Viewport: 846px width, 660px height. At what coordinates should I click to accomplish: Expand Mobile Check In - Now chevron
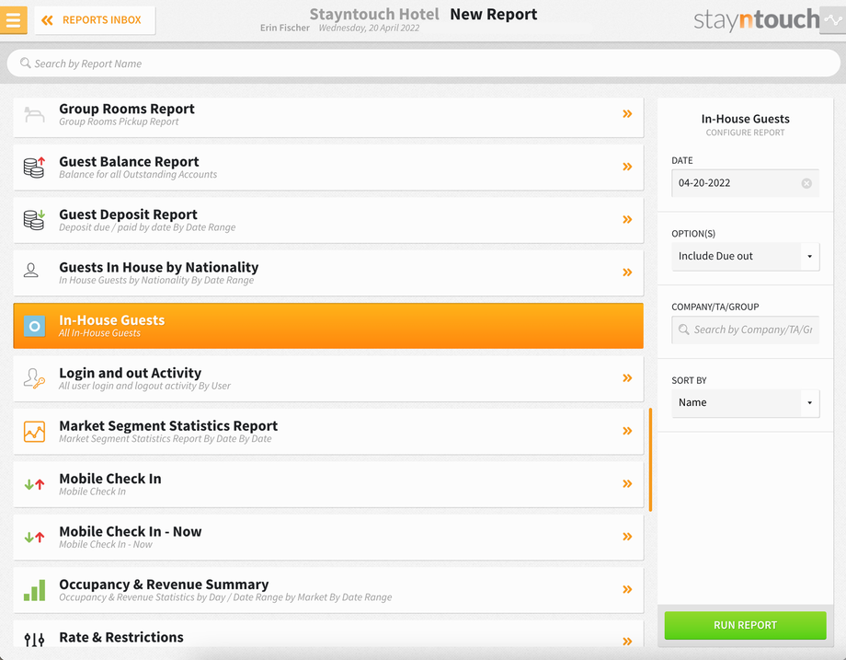click(627, 537)
